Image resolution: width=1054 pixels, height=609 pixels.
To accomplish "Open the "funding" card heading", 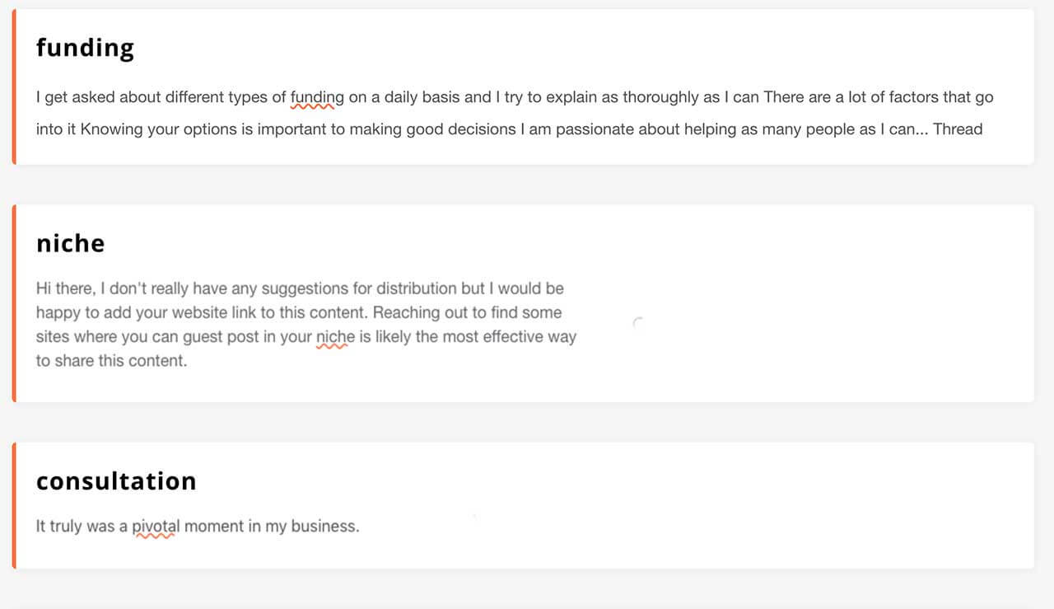I will tap(85, 48).
